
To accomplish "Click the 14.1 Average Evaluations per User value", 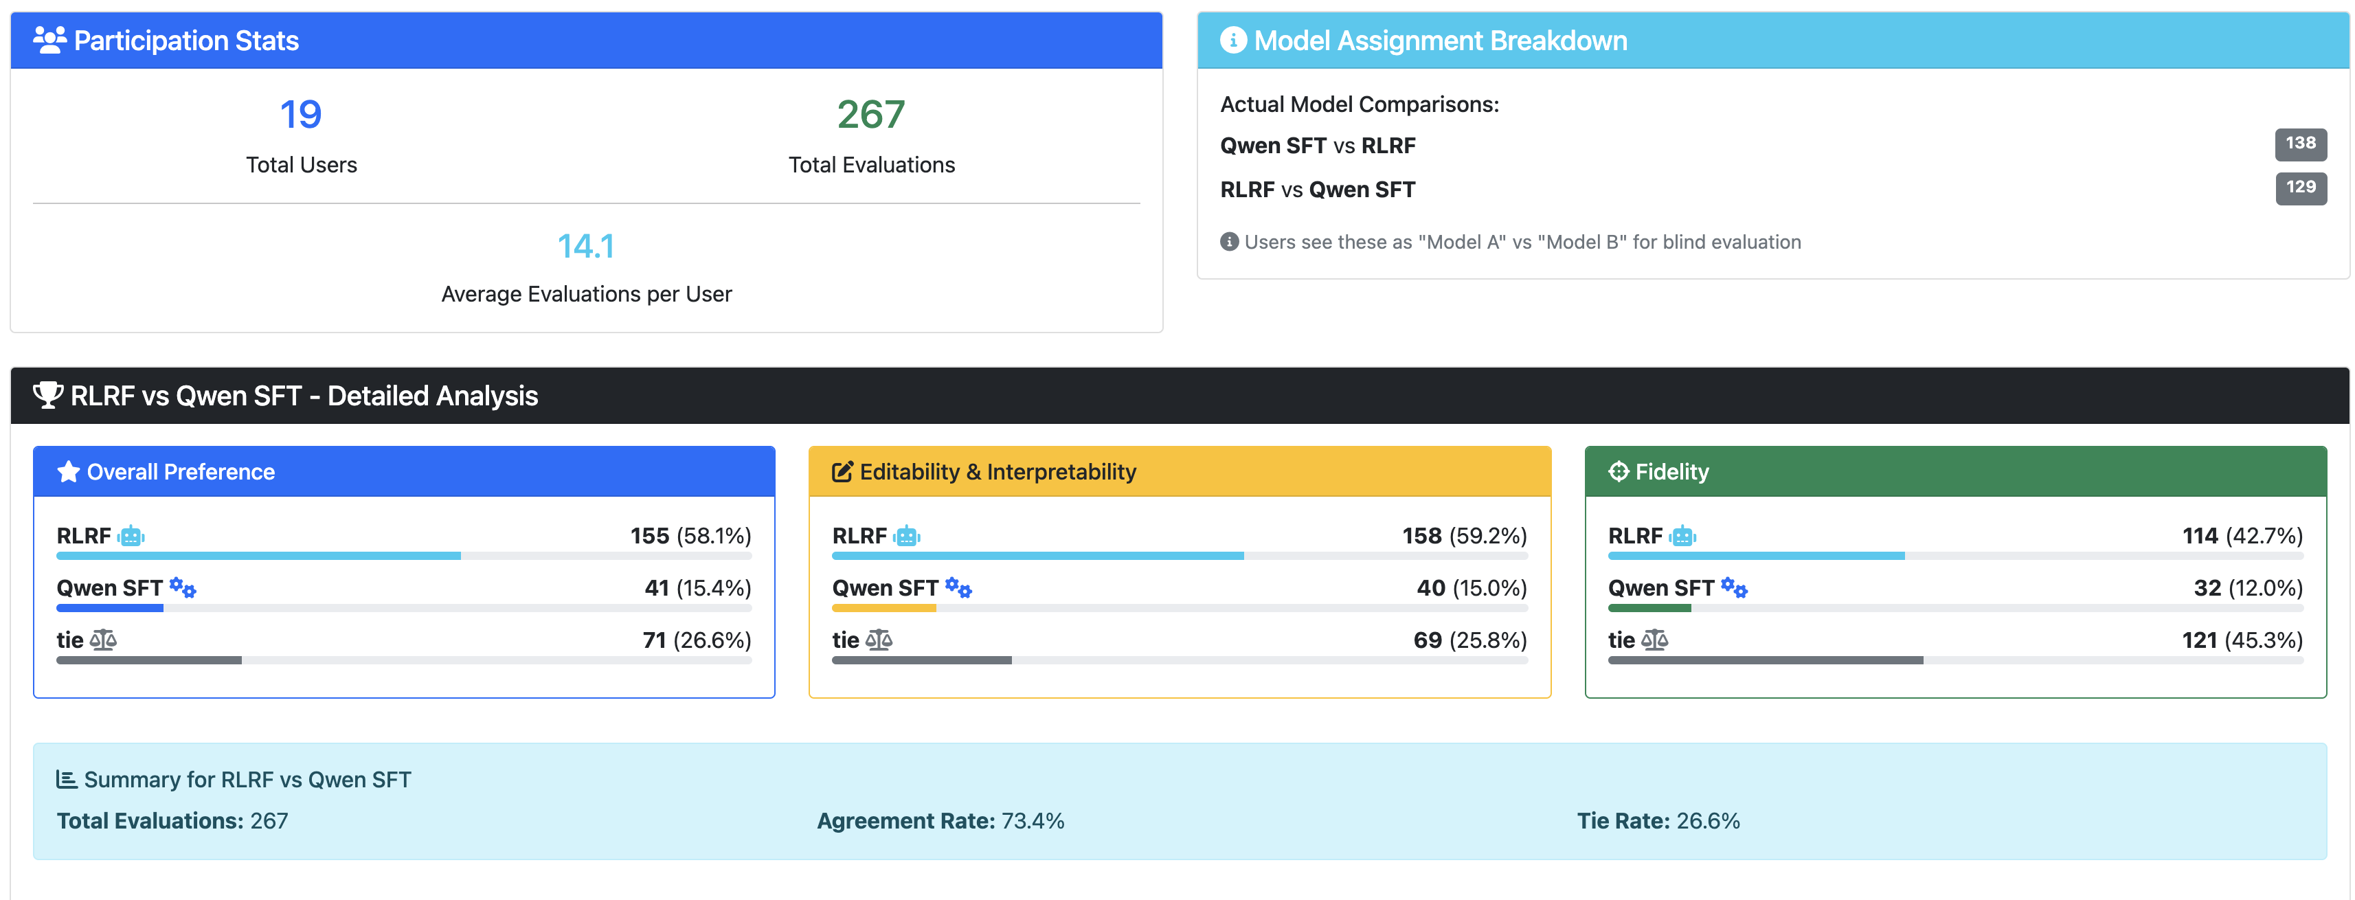I will tap(586, 246).
